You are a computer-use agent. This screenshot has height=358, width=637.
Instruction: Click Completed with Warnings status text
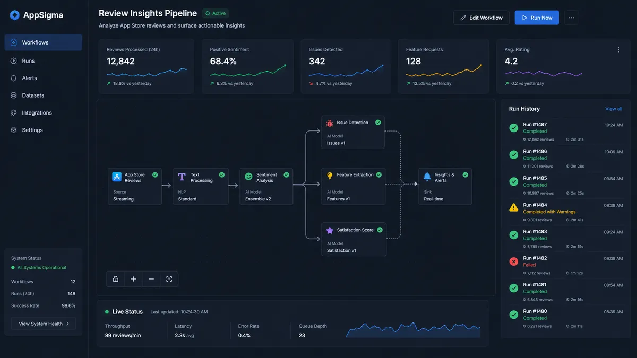pyautogui.click(x=549, y=212)
